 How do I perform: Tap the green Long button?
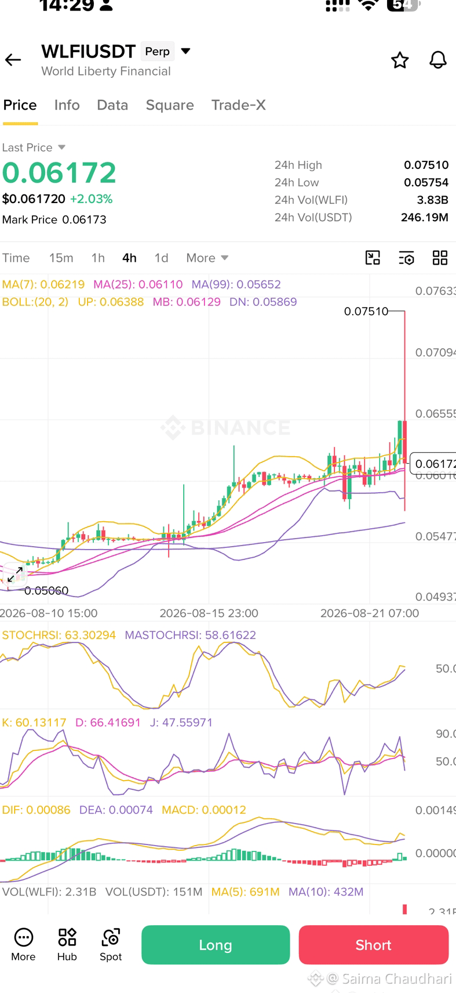[x=216, y=945]
